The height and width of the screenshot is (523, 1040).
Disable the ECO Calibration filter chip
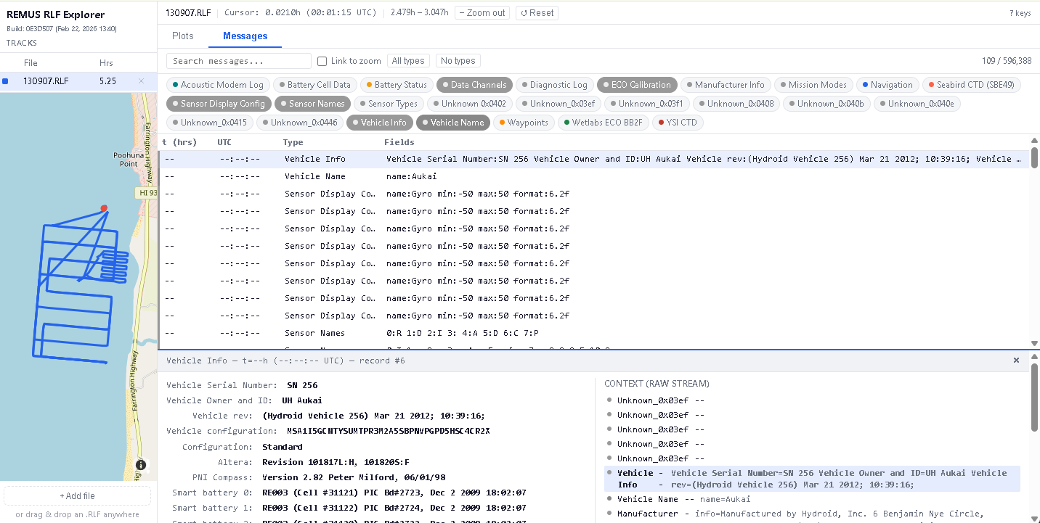pyautogui.click(x=637, y=85)
